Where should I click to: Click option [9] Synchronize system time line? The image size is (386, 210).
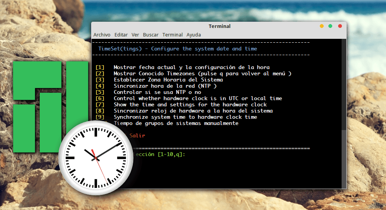point(176,117)
